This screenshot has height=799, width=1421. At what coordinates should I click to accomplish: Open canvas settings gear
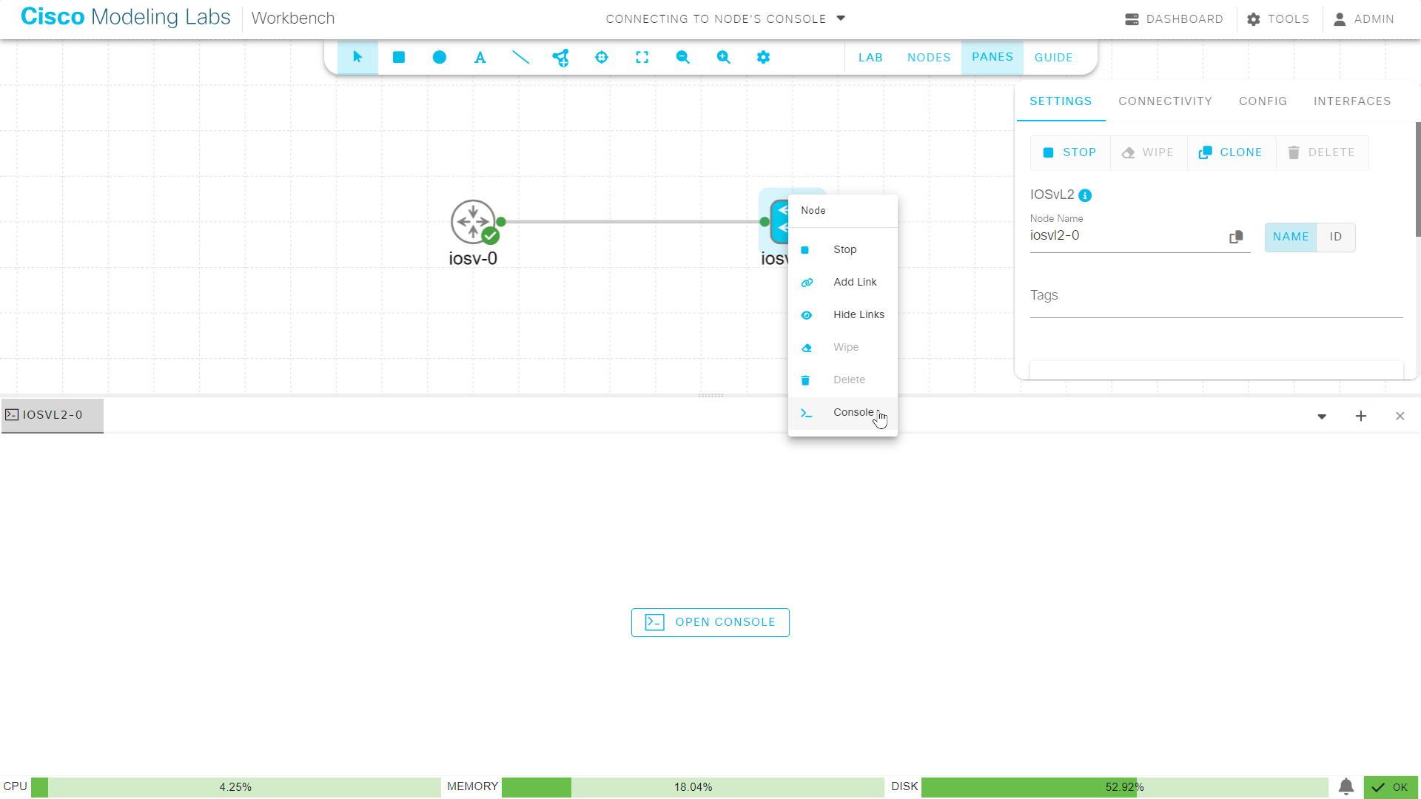tap(764, 57)
